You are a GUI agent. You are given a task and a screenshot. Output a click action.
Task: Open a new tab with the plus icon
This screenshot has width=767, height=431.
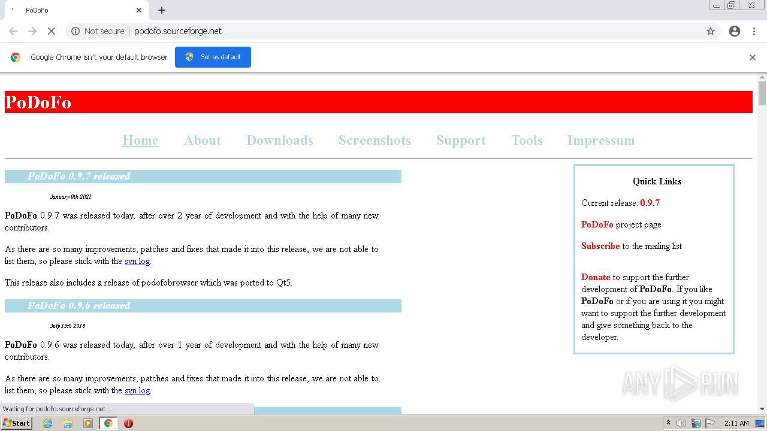(x=162, y=10)
